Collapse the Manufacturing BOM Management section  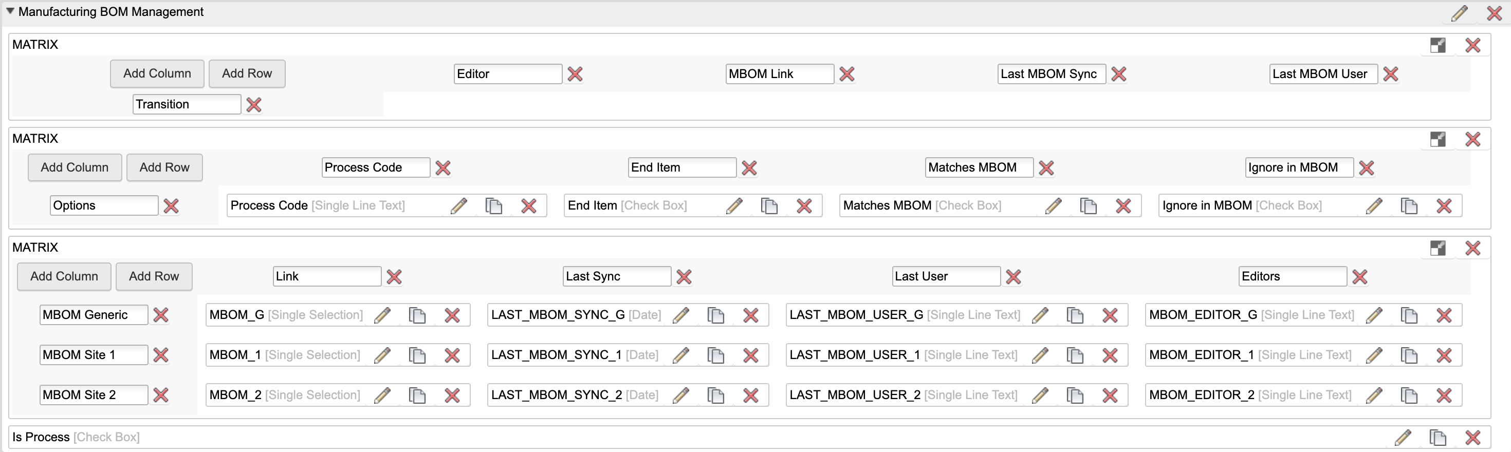(10, 11)
